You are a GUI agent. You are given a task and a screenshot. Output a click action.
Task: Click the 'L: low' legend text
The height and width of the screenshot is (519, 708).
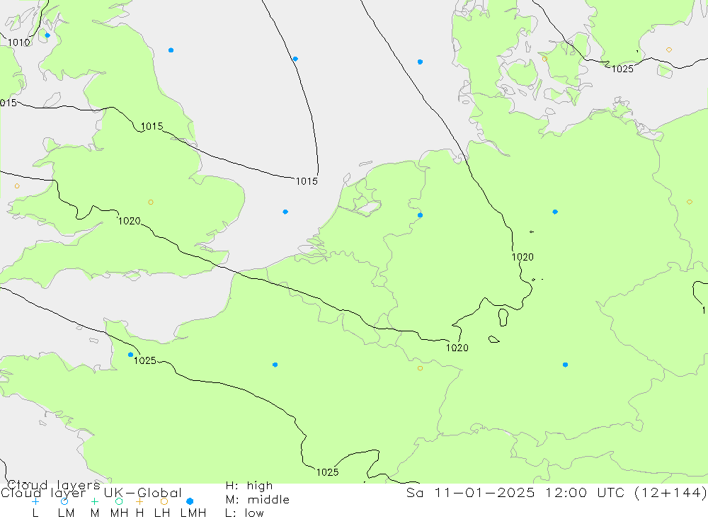244,513
